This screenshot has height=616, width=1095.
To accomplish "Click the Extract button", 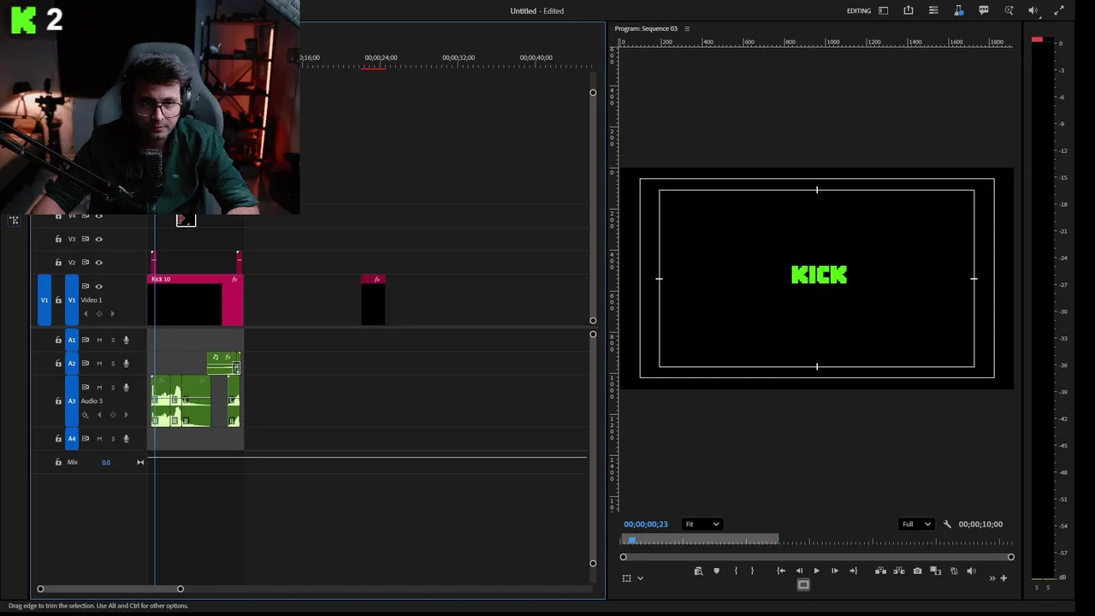I will click(899, 571).
